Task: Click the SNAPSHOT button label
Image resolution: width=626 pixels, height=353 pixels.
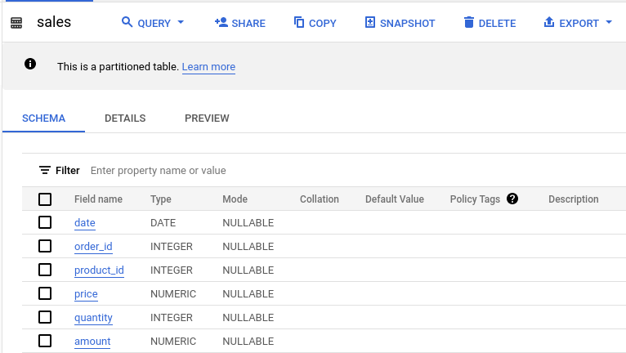Action: click(407, 24)
